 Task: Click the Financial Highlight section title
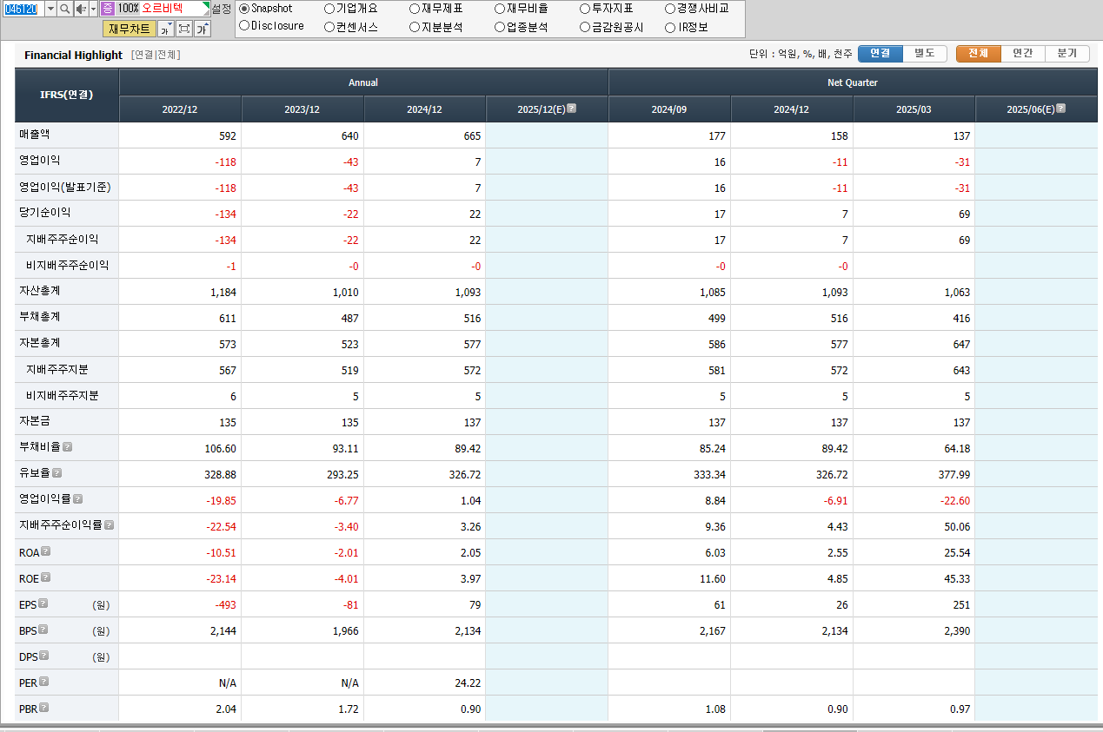pos(73,55)
